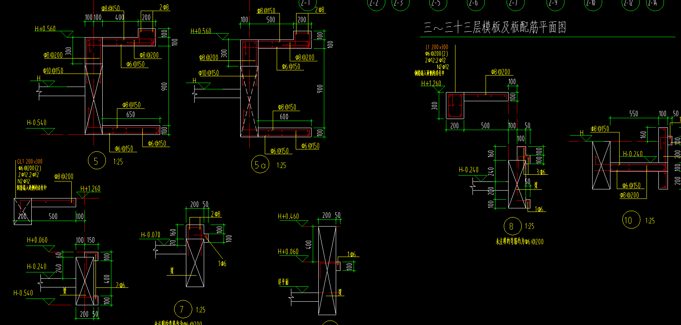The image size is (681, 325).
Task: Select the Φ6@200(2) line under L1 label
Action: click(x=436, y=54)
